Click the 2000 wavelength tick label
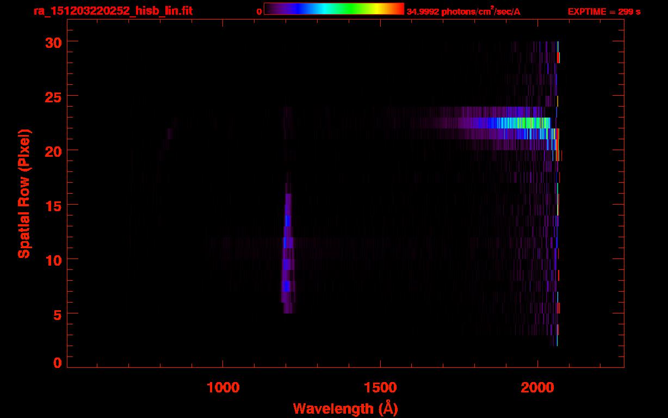Image resolution: width=668 pixels, height=418 pixels. 537,388
